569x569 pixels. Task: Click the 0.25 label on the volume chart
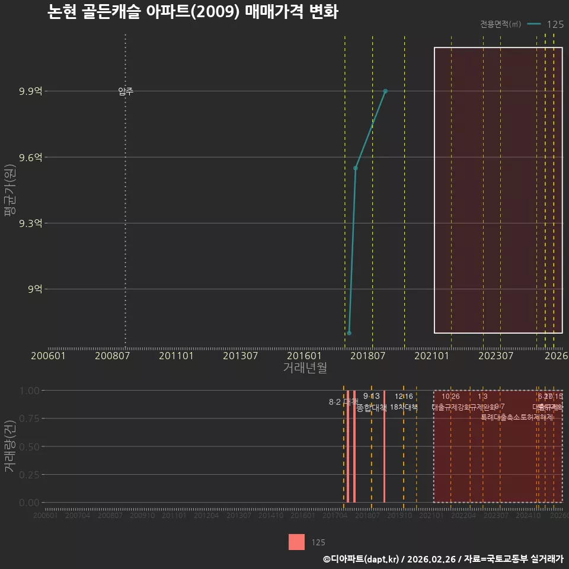coord(30,475)
